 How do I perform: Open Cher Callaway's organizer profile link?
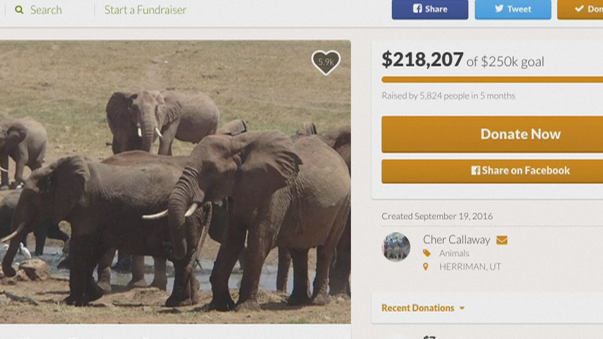click(456, 240)
